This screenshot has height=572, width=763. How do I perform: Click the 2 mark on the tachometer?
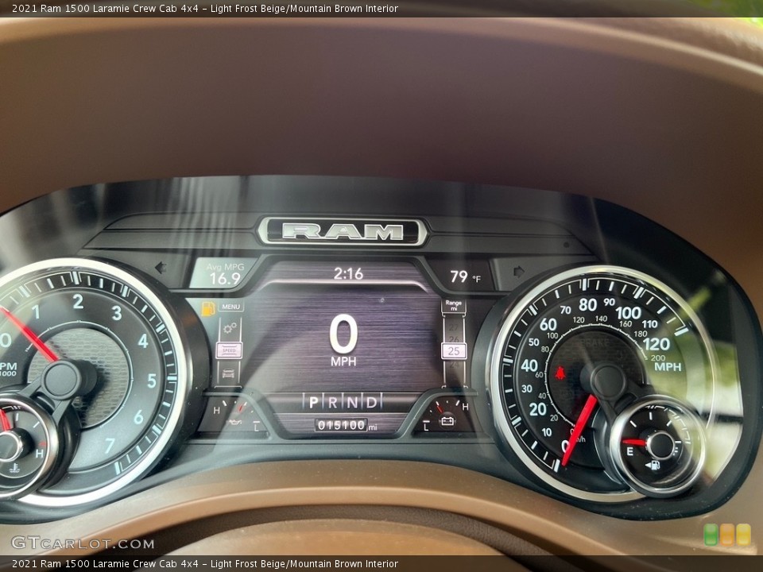point(78,302)
